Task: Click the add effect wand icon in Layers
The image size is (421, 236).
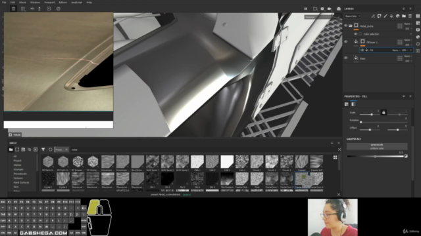Action: pos(373,16)
